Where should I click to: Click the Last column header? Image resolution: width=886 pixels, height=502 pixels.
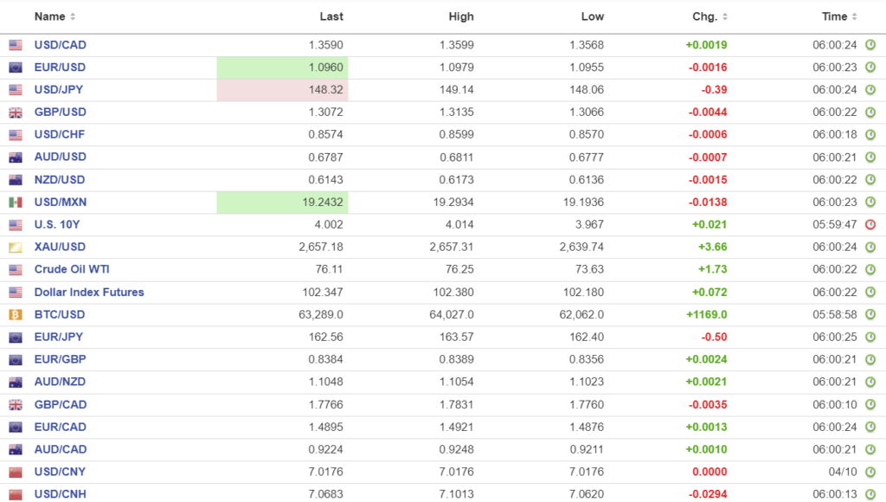coord(331,16)
